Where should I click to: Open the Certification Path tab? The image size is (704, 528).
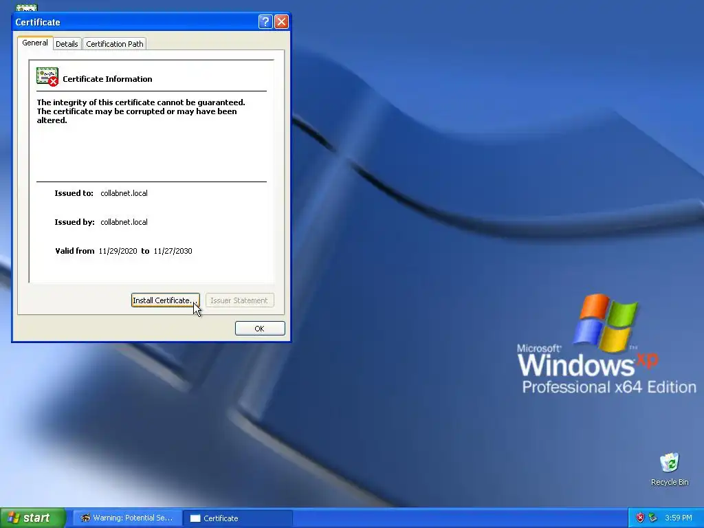point(115,43)
